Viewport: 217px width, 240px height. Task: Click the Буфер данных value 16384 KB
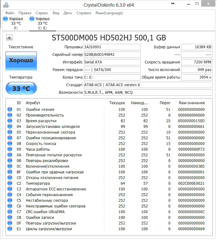(x=197, y=47)
